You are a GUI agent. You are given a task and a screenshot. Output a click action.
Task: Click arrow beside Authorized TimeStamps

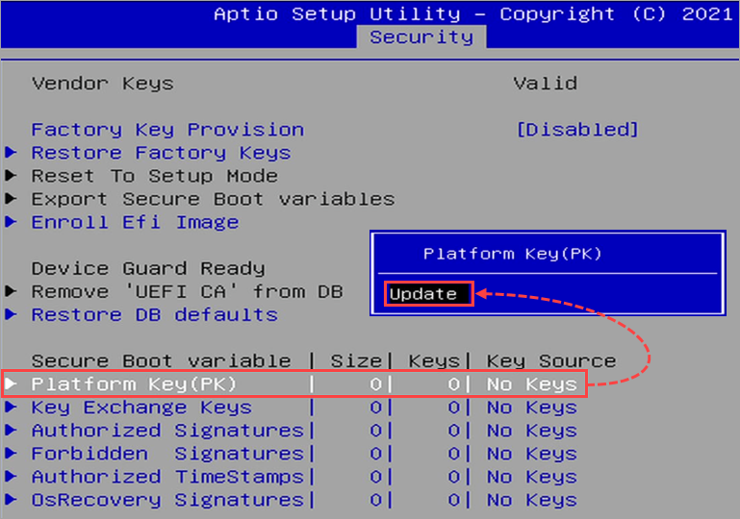12,477
